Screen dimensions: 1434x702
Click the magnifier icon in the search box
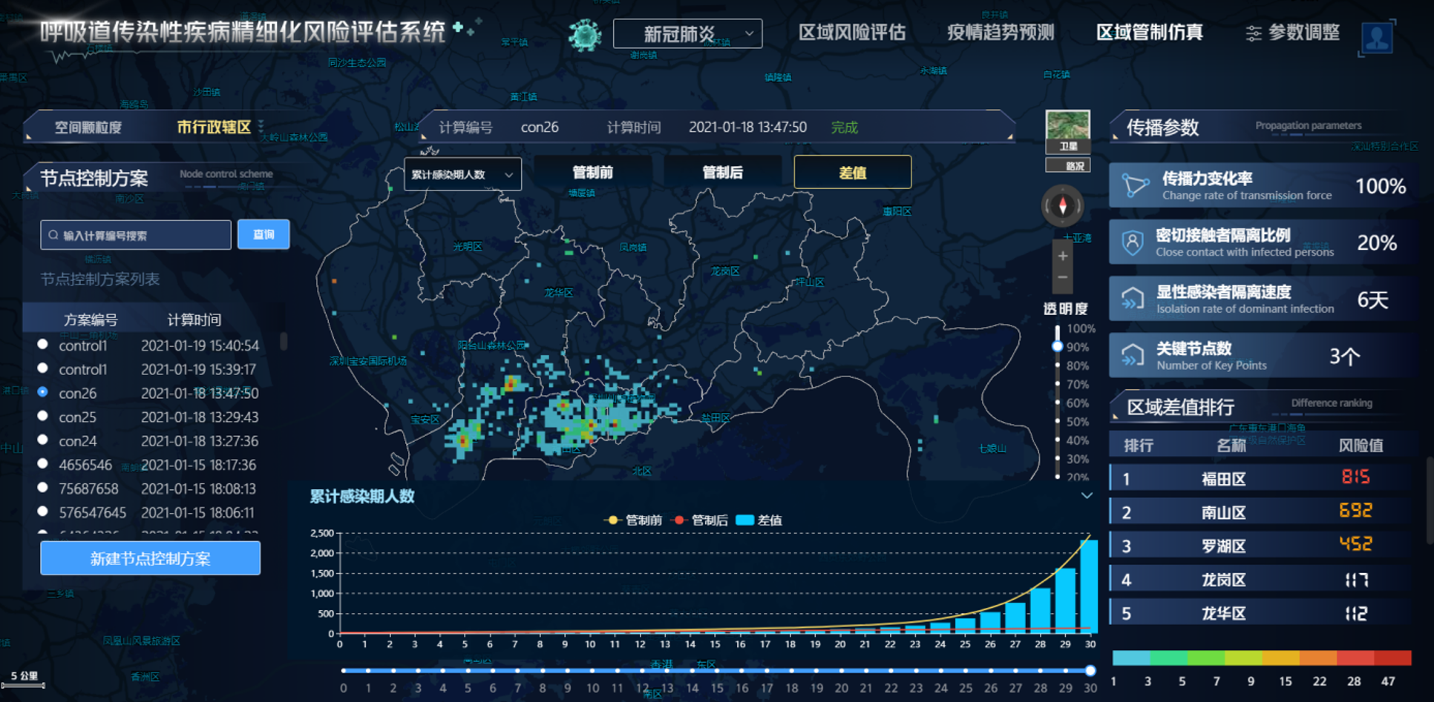53,235
